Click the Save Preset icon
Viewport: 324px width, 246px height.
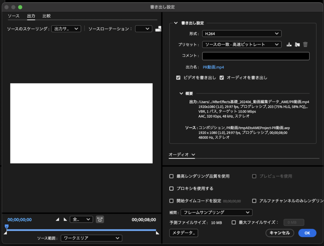289,44
